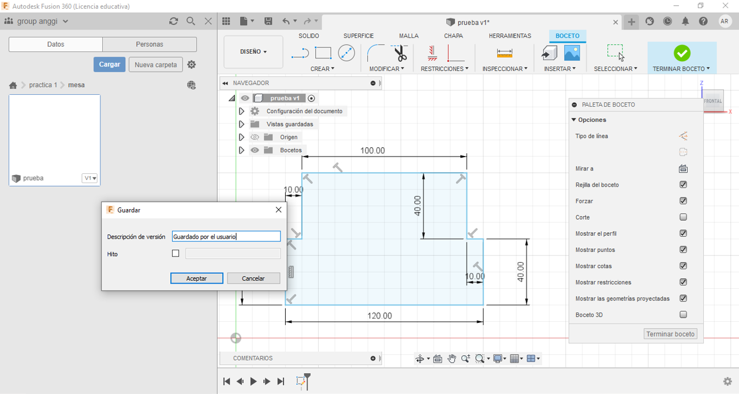Image resolution: width=739 pixels, height=394 pixels.
Task: Enable the Boceto 3D checkbox
Action: [683, 315]
